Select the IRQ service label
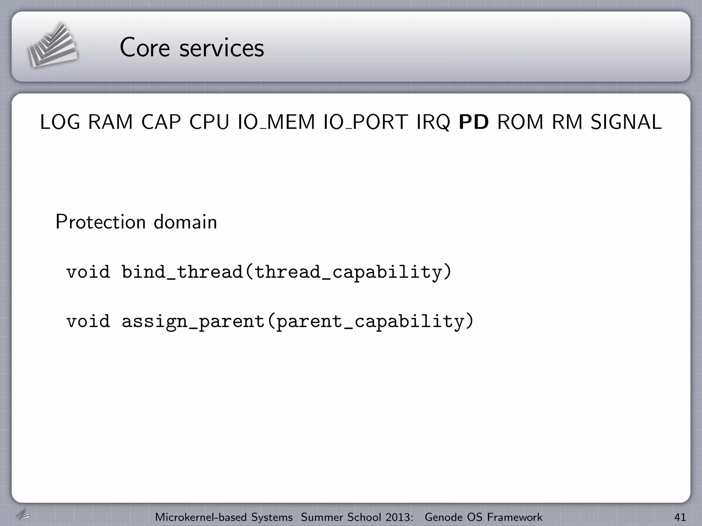 pos(433,122)
